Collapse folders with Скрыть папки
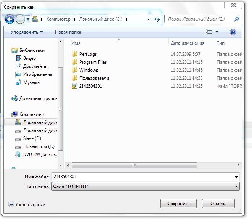The image size is (252, 220). [27, 205]
